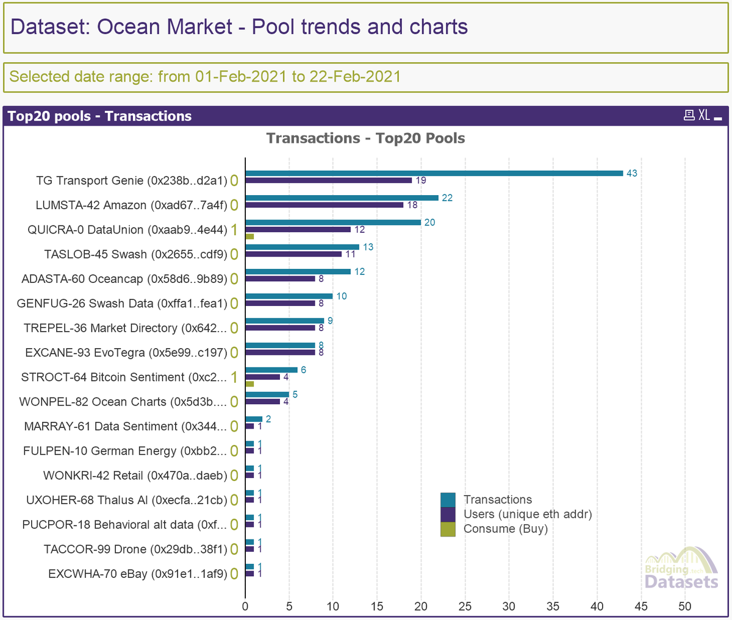
Task: Select the 'TREPEL-36 Market Directory' pool label
Action: (125, 328)
